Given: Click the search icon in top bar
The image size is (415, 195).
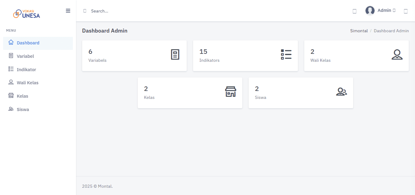Looking at the screenshot, I should pyautogui.click(x=85, y=11).
